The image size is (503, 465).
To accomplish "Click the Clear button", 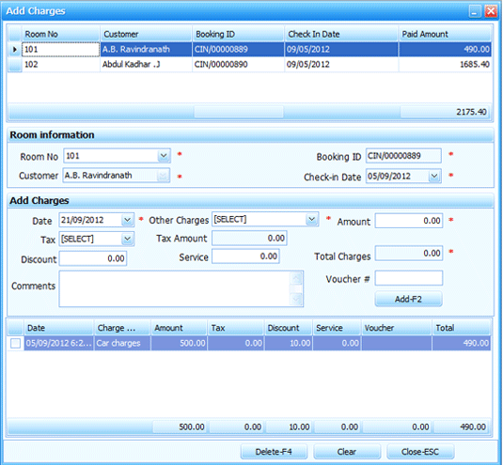I will [347, 452].
